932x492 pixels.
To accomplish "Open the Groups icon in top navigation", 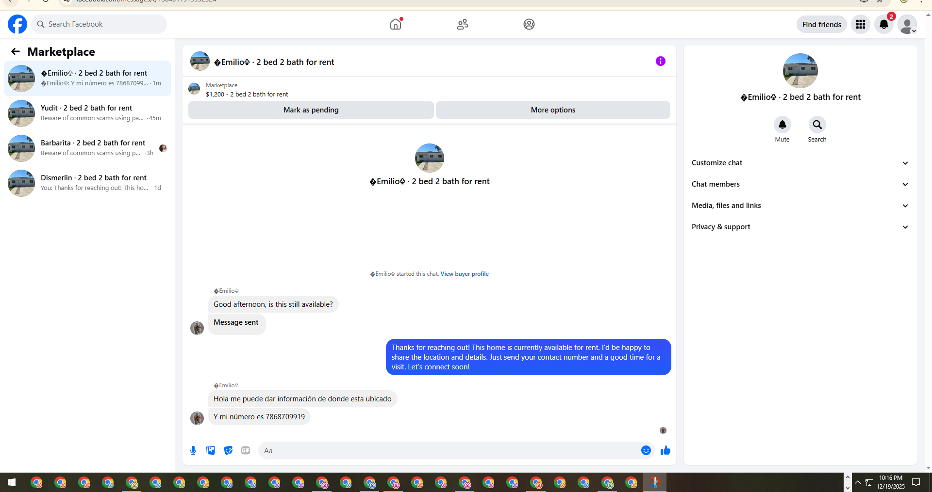I will point(529,24).
